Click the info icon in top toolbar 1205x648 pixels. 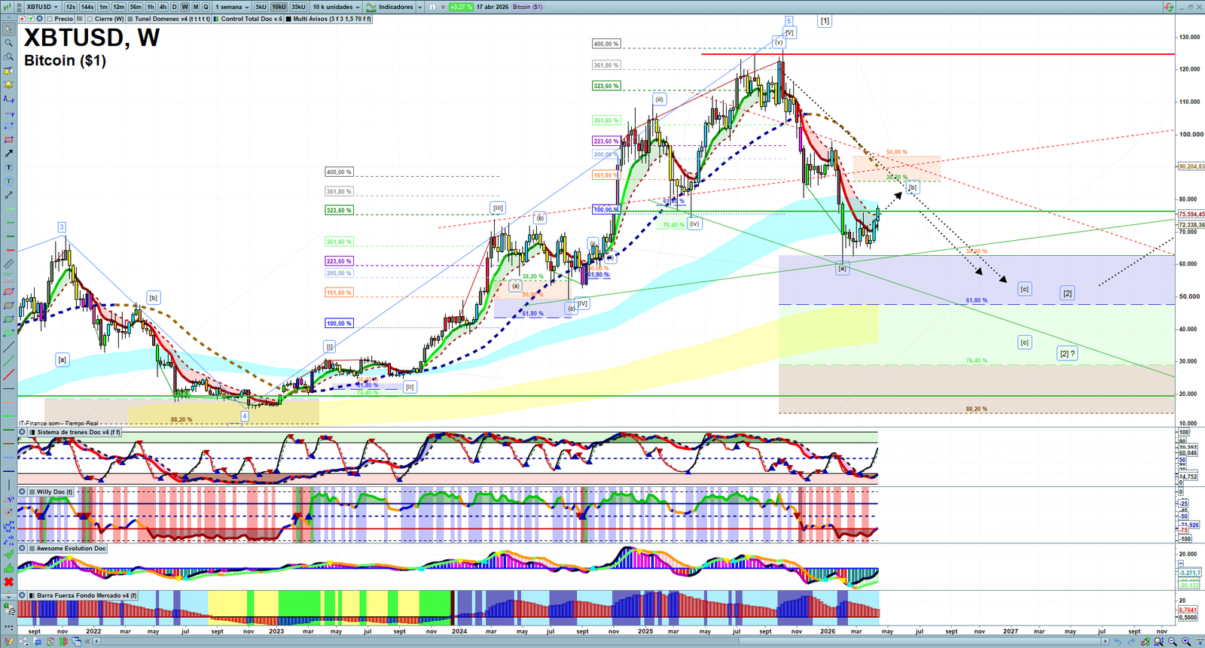[x=432, y=7]
